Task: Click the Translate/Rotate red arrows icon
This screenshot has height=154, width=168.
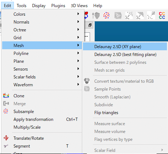Action: (x=6, y=138)
